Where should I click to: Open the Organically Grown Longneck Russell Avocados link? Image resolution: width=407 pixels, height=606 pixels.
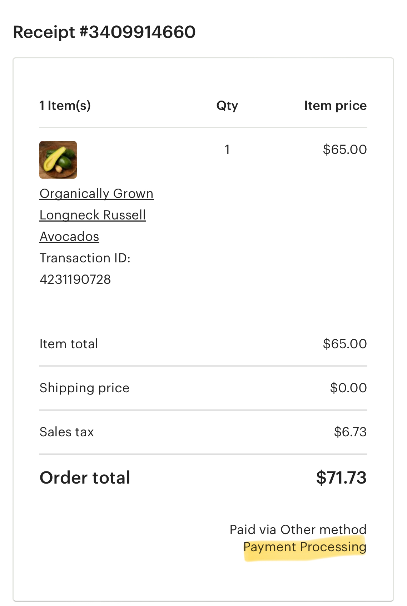[96, 215]
